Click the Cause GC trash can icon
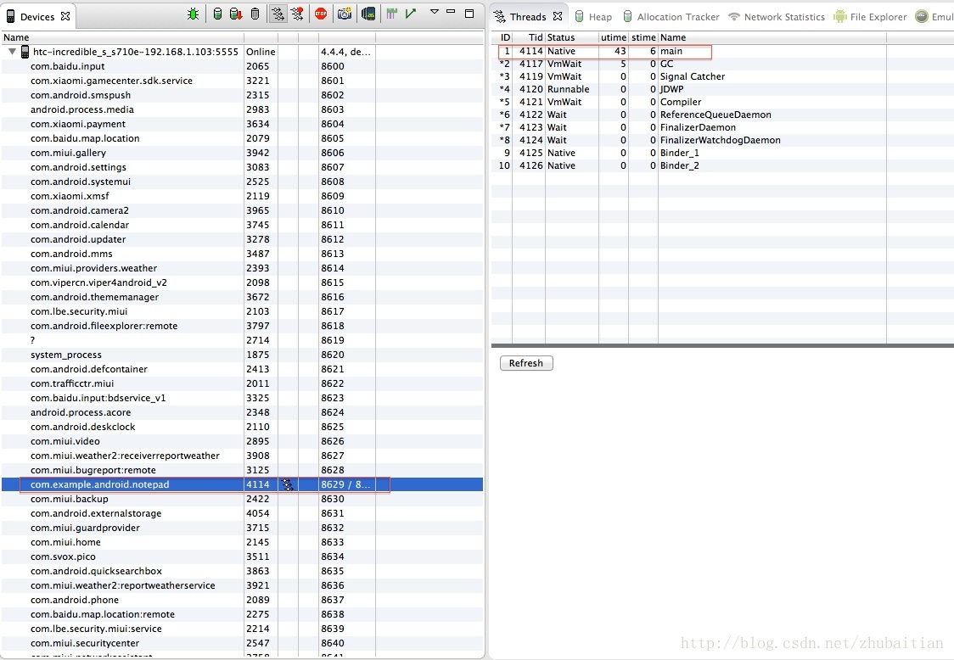This screenshot has height=660, width=954. [x=255, y=14]
